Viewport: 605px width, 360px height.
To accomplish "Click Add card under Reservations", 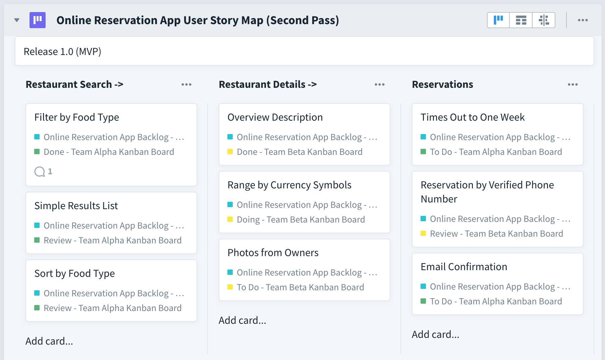I will point(435,334).
